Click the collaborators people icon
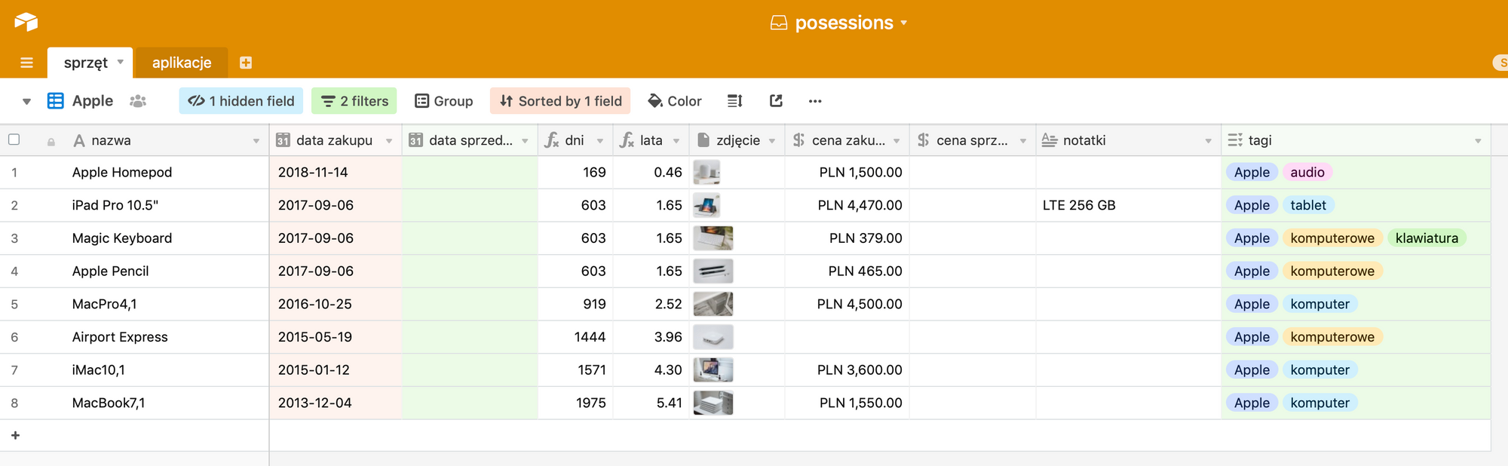 point(138,101)
